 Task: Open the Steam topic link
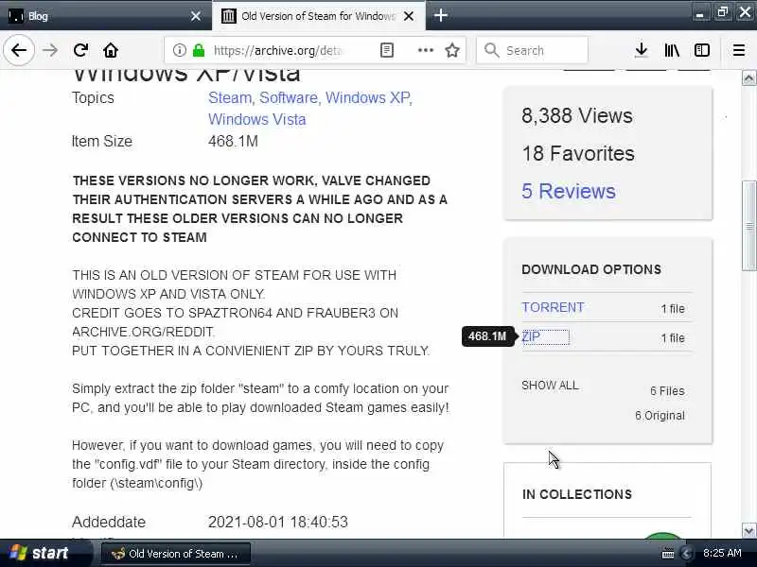click(230, 98)
